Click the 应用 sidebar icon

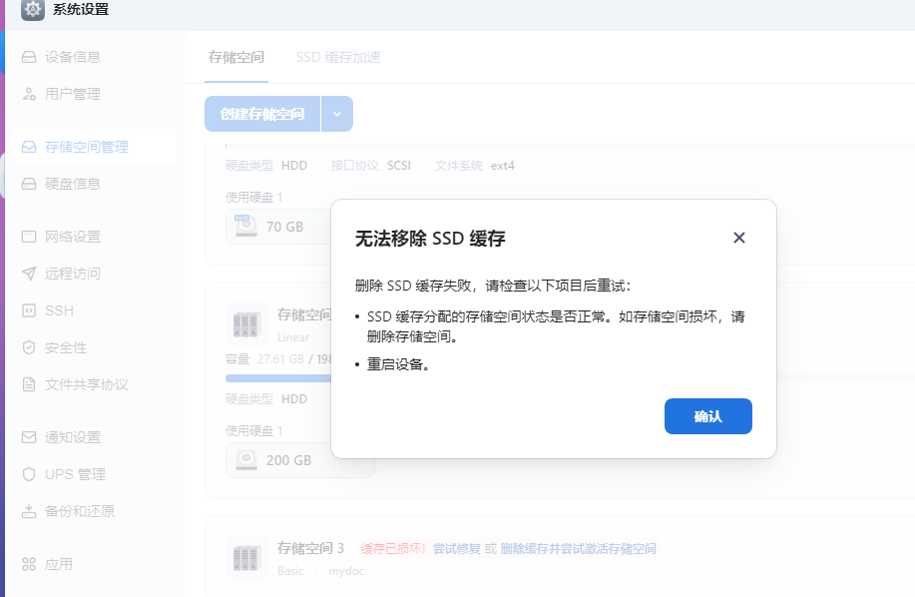click(27, 563)
